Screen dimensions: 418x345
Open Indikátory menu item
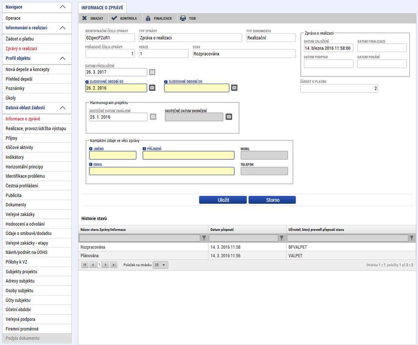37,157
